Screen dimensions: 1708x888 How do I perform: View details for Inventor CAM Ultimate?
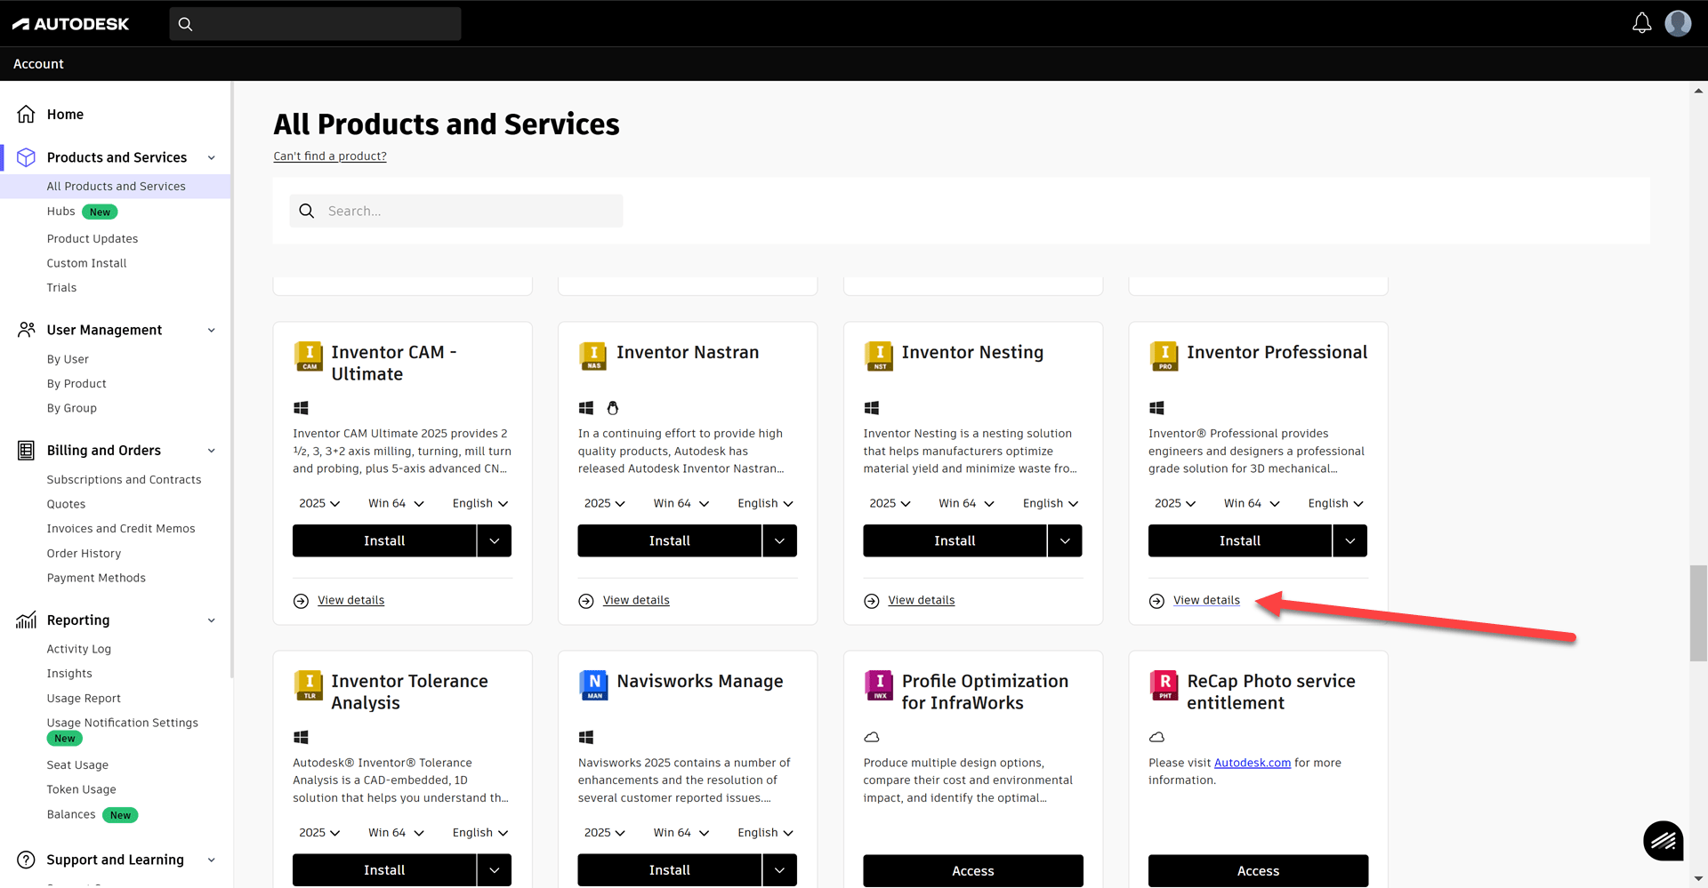350,600
